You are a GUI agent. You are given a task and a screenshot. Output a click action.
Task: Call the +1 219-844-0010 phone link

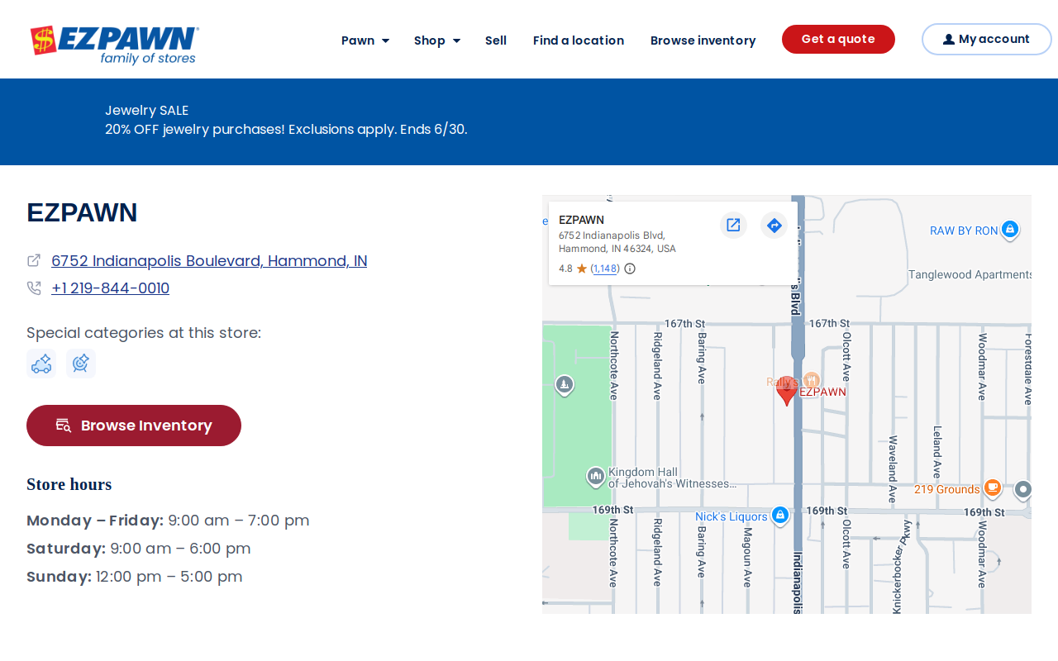(x=110, y=288)
